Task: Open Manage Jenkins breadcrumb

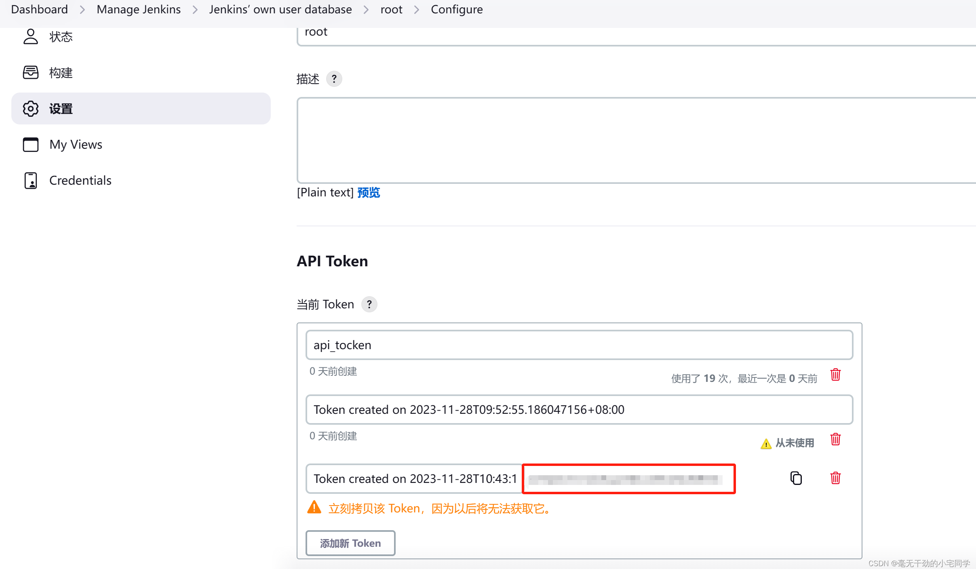Action: click(x=139, y=9)
